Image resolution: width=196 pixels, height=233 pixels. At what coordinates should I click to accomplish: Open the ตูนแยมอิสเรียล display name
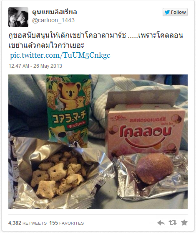pyautogui.click(x=55, y=12)
